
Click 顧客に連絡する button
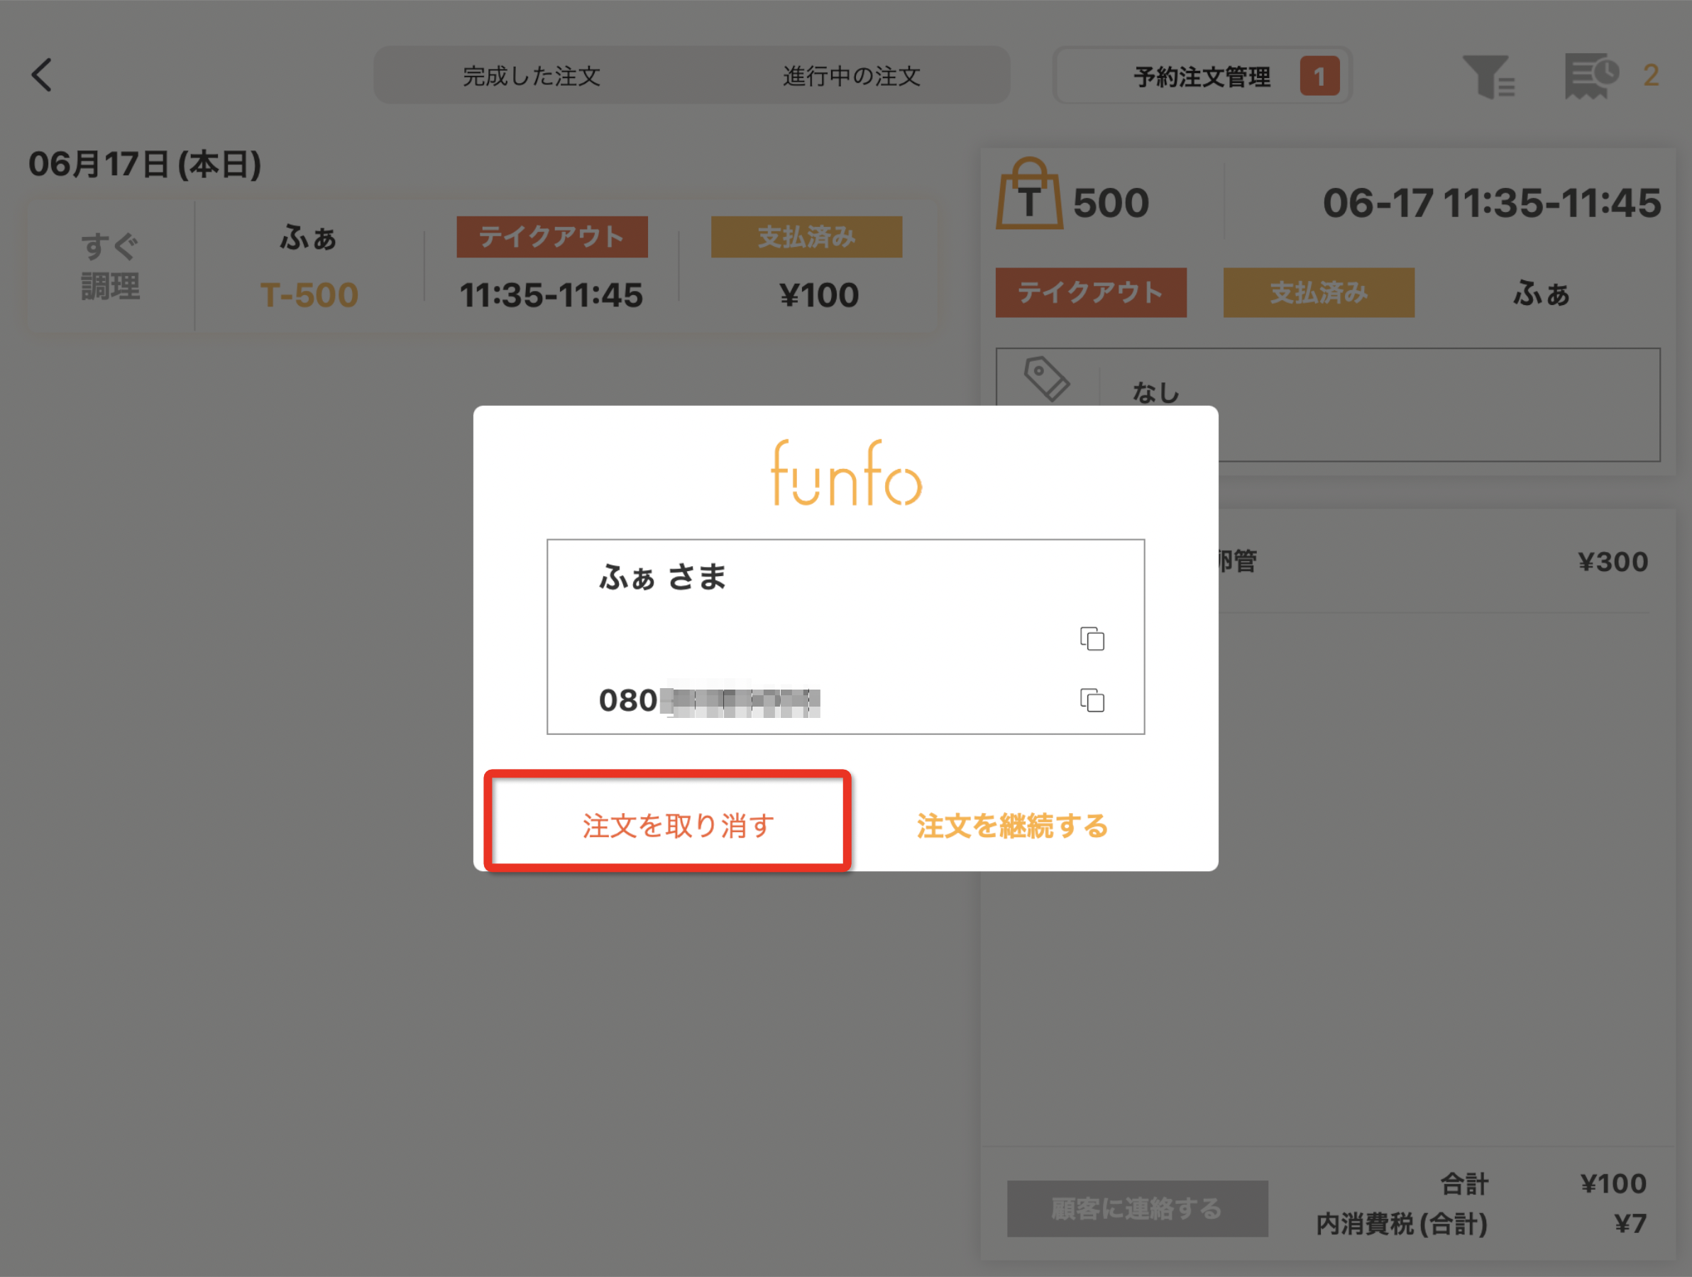(x=1137, y=1208)
